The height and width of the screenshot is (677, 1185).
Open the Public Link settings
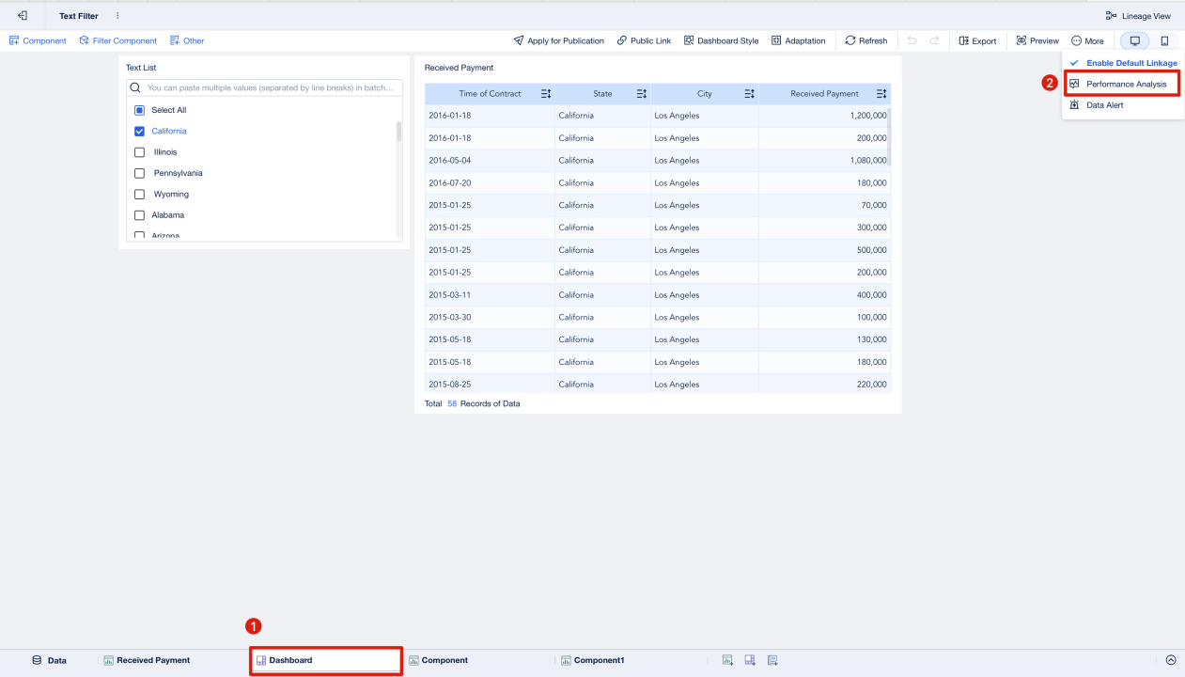tap(644, 40)
